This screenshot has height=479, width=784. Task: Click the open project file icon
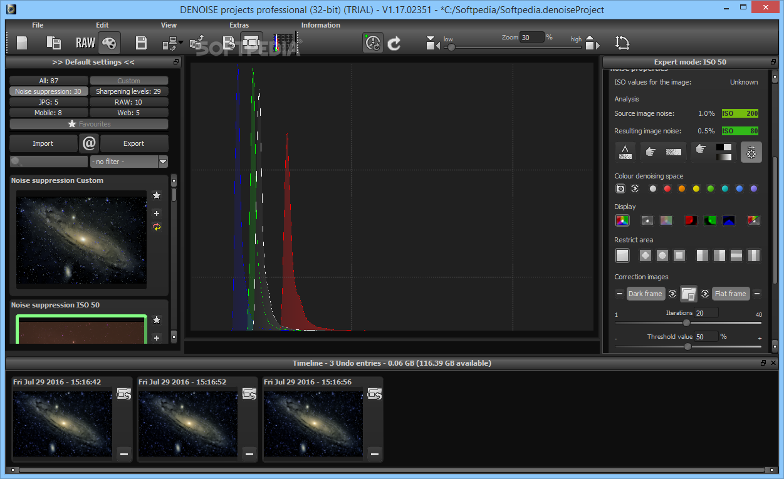[54, 43]
